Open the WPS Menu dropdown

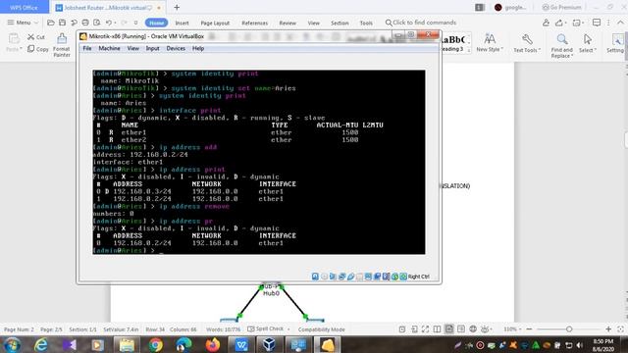(x=23, y=23)
